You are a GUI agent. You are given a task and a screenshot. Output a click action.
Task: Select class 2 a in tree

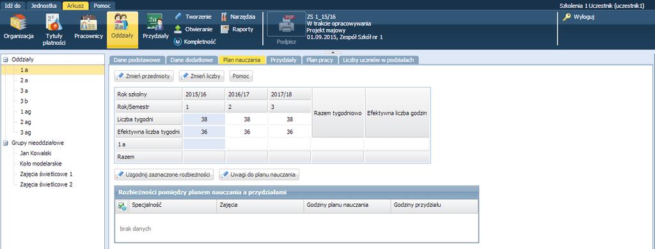[24, 80]
